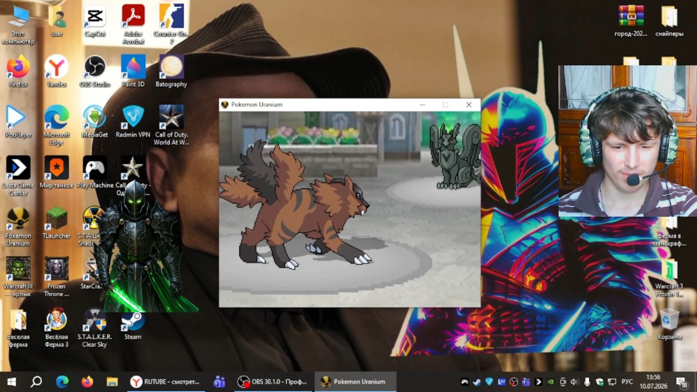Click the Meet Now camera tray icon
This screenshot has height=392, width=697.
point(563,382)
